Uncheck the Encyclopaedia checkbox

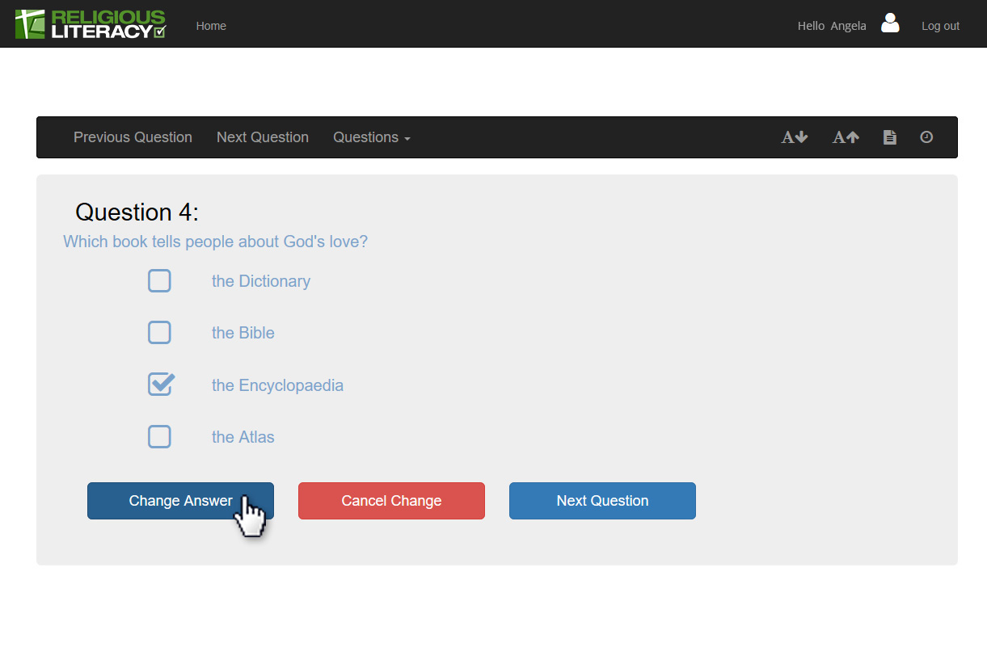click(x=160, y=385)
